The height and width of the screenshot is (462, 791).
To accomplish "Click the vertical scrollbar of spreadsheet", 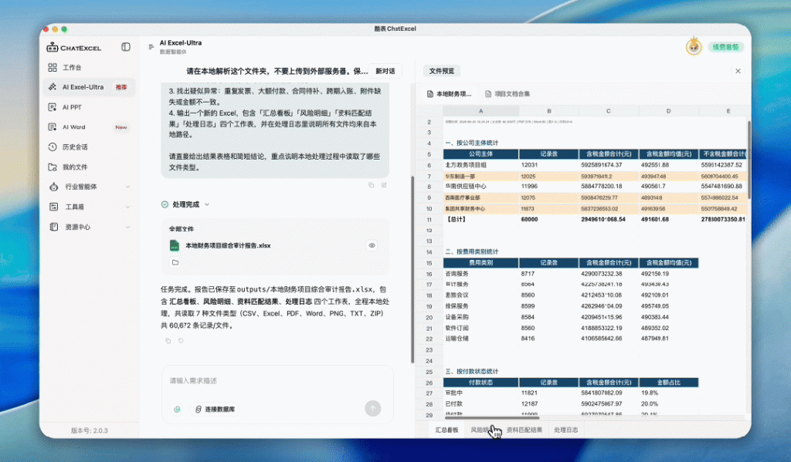I will 749,159.
